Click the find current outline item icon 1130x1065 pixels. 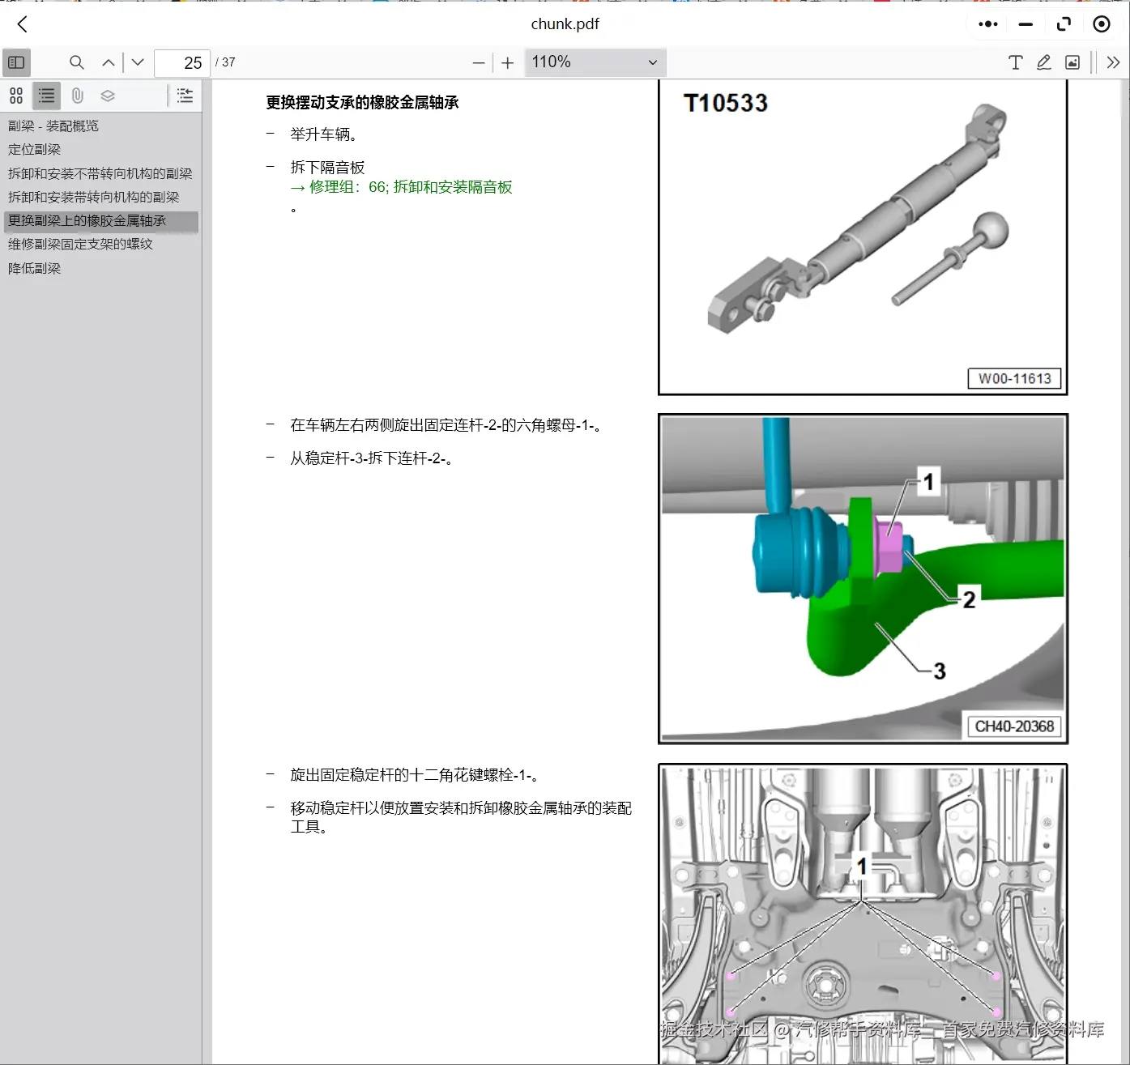[x=184, y=96]
